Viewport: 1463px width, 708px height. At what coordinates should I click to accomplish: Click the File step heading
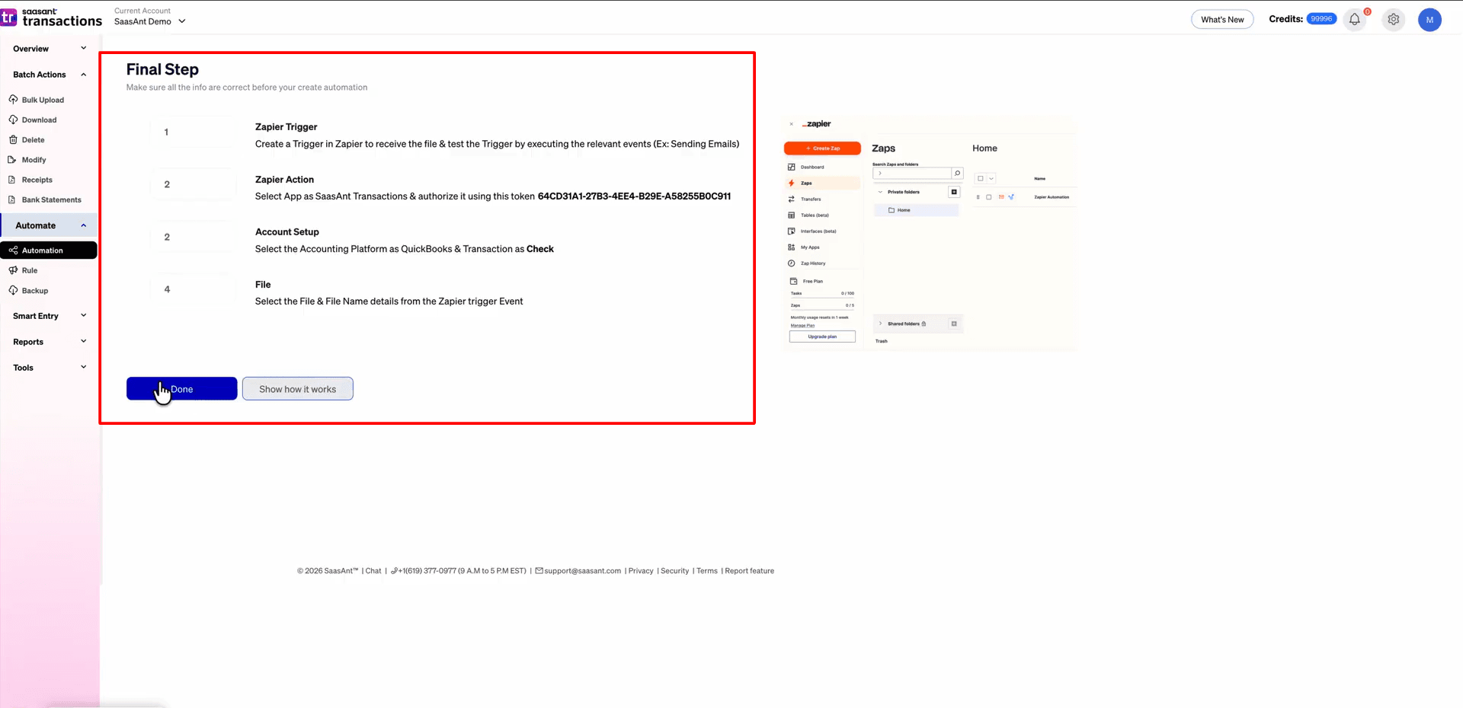263,285
